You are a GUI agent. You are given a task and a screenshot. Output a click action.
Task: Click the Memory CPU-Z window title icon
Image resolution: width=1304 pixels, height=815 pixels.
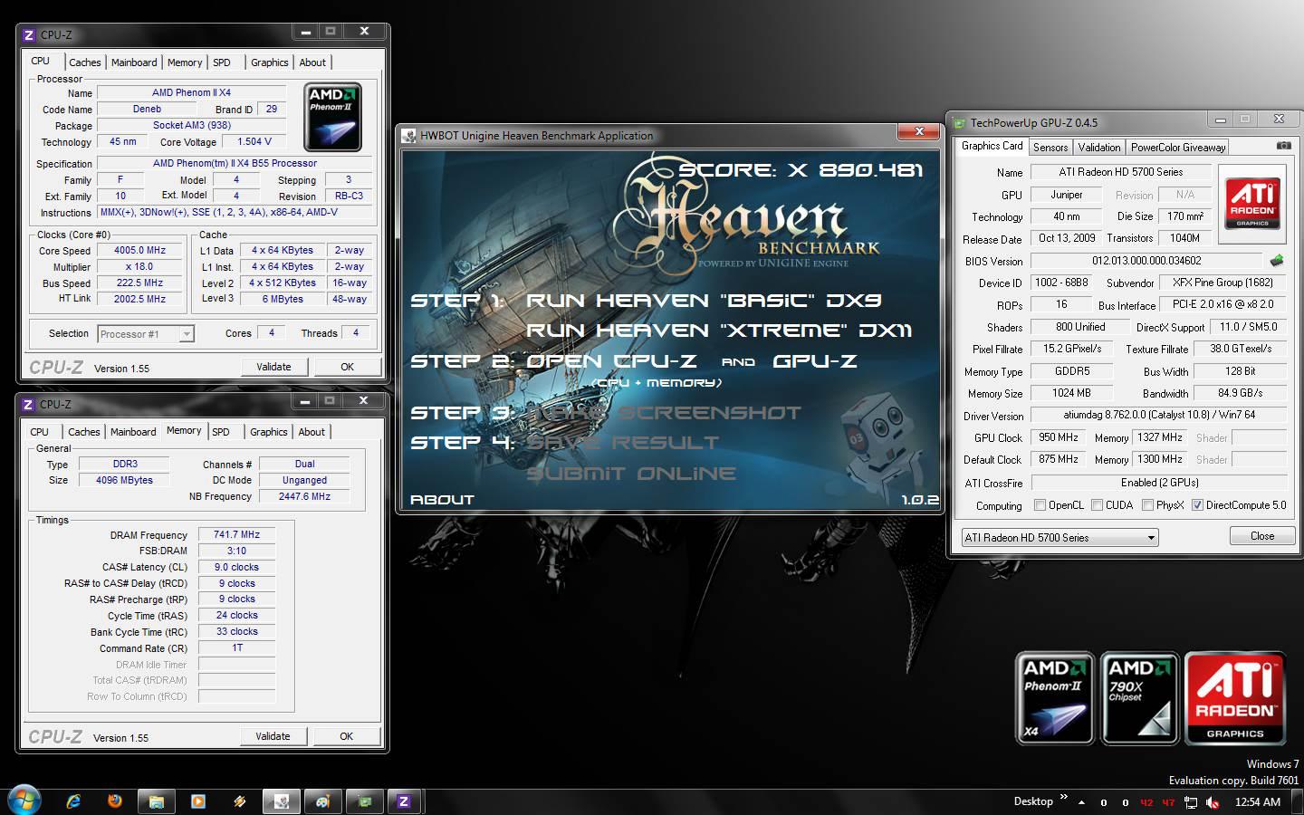click(28, 404)
